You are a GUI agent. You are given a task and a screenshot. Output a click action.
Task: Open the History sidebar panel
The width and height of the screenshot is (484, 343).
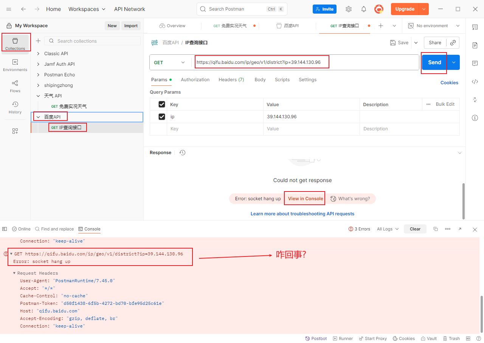pos(15,107)
